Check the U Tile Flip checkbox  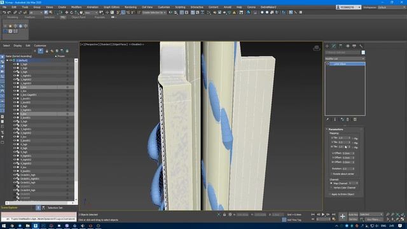(353, 139)
